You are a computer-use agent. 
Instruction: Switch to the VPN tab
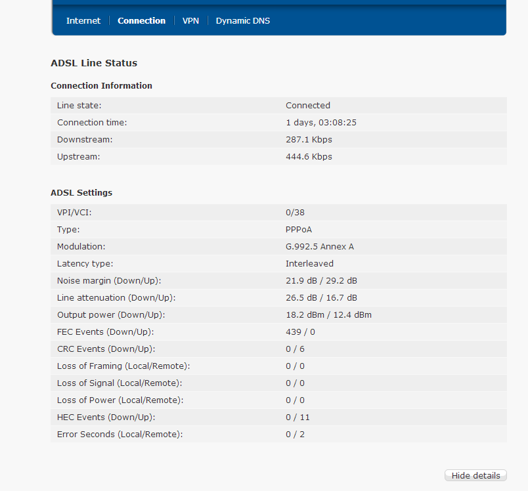[190, 21]
